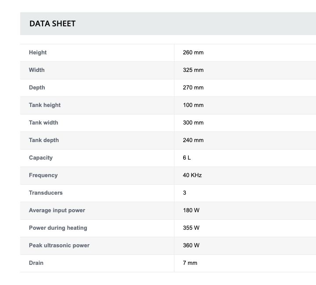The image size is (316, 285).
Task: Click the DATA SHEET section header
Action: 53,24
